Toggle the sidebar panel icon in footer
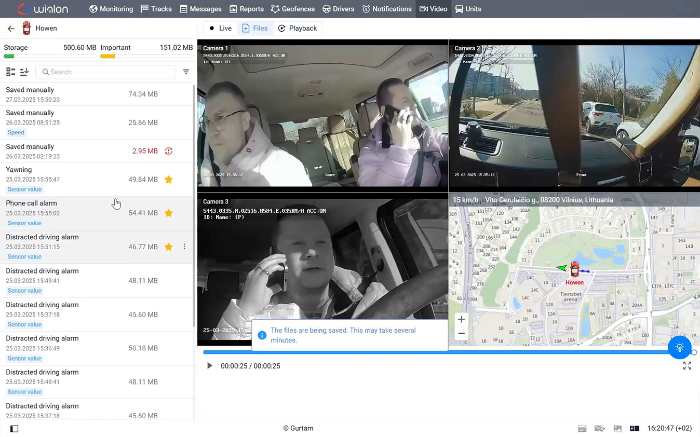 tap(14, 429)
